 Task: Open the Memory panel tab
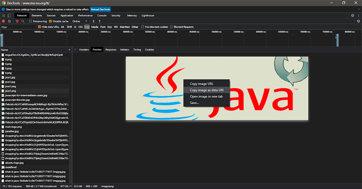click(x=132, y=16)
